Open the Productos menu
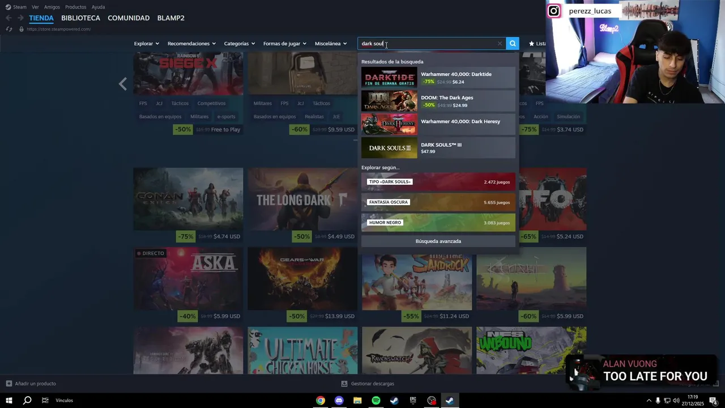The image size is (725, 408). [76, 7]
